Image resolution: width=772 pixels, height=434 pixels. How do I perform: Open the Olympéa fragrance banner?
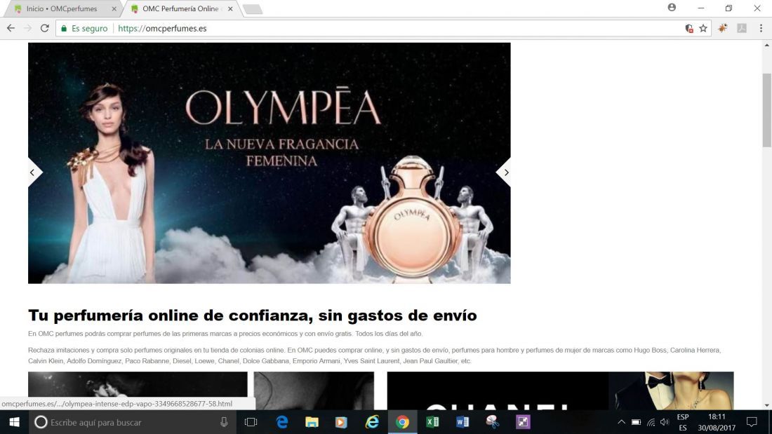click(x=269, y=163)
